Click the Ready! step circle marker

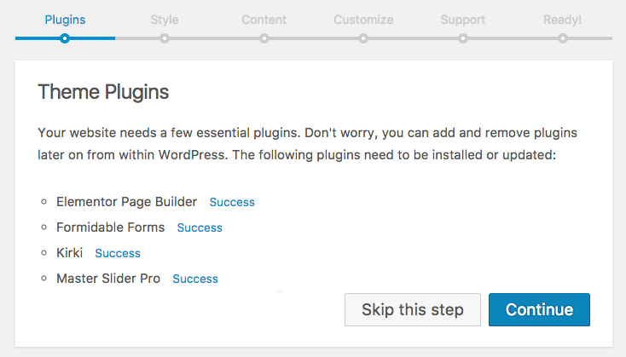coord(563,38)
